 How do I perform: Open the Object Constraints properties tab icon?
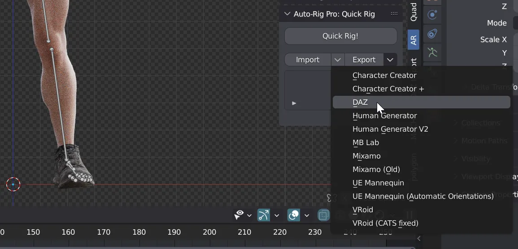click(432, 34)
